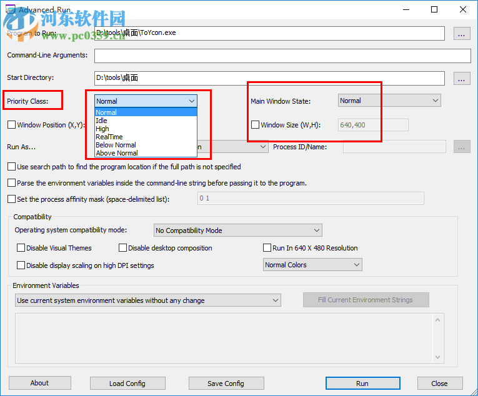Click inside the environment variables text area
This screenshot has width=478, height=396.
click(x=224, y=338)
